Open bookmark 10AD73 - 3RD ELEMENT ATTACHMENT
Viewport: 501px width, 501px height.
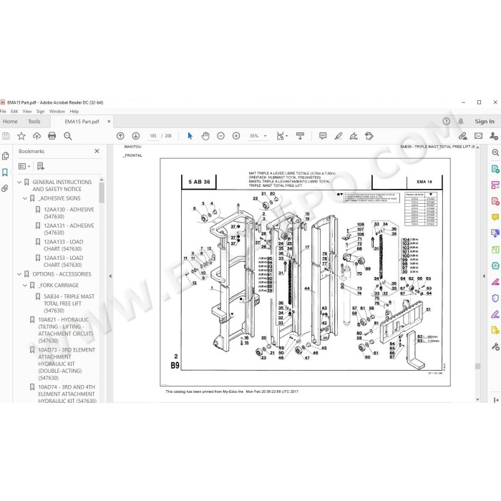tap(67, 364)
